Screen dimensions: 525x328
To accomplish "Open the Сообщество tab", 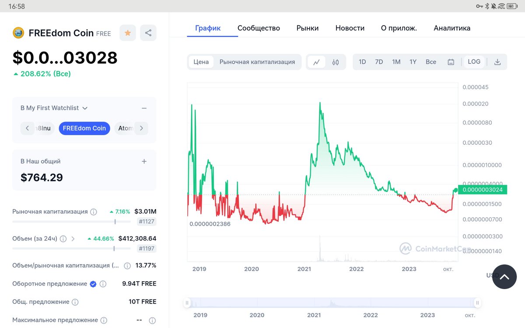I will tap(259, 28).
